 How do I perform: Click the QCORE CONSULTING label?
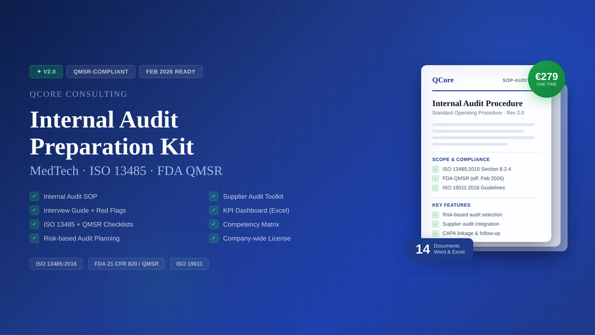pos(79,94)
